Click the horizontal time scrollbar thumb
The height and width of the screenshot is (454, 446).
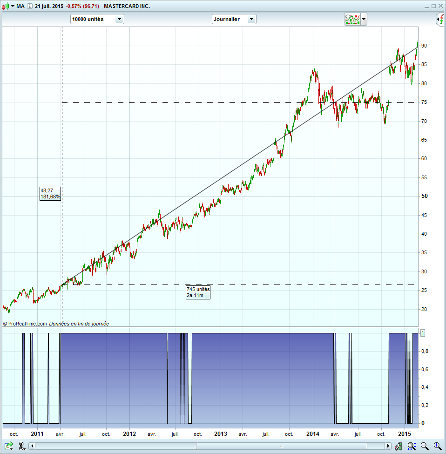[x=282, y=446]
